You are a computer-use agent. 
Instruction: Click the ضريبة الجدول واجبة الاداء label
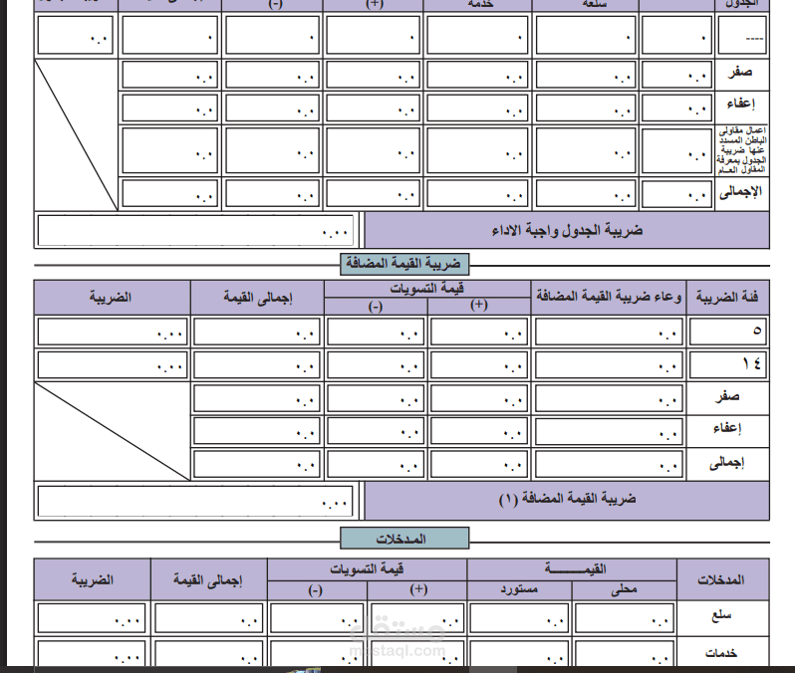pos(567,231)
